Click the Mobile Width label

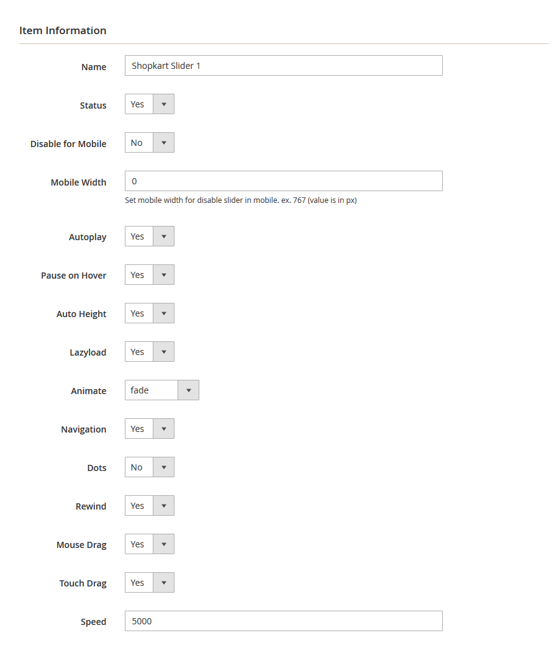pos(78,182)
